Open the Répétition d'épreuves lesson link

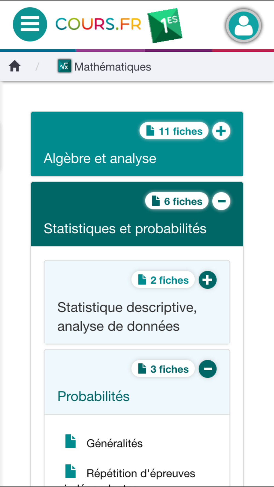141,473
